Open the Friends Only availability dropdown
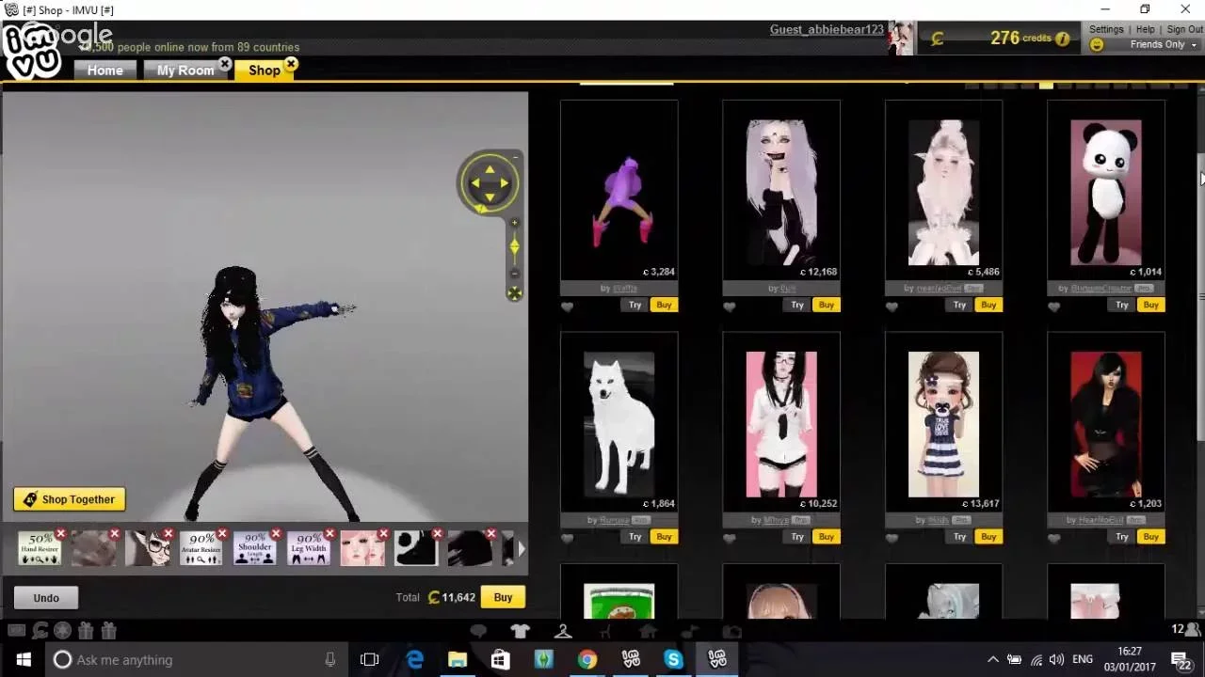The width and height of the screenshot is (1205, 677). click(1164, 45)
